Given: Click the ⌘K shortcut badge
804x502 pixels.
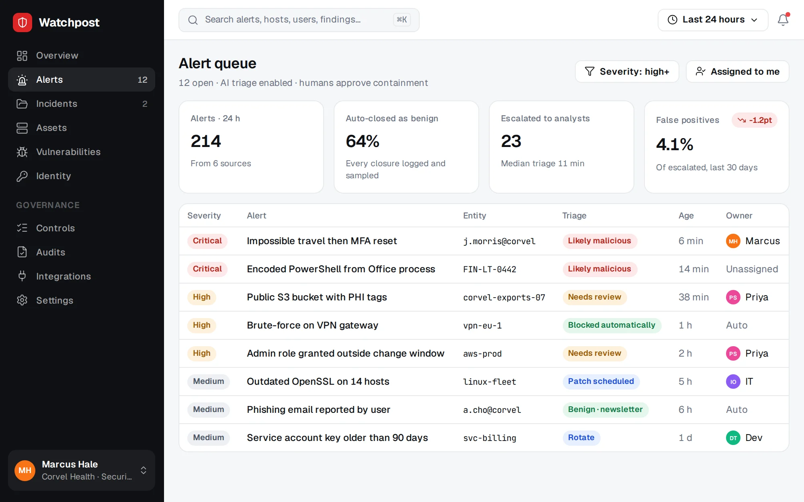Looking at the screenshot, I should [402, 20].
